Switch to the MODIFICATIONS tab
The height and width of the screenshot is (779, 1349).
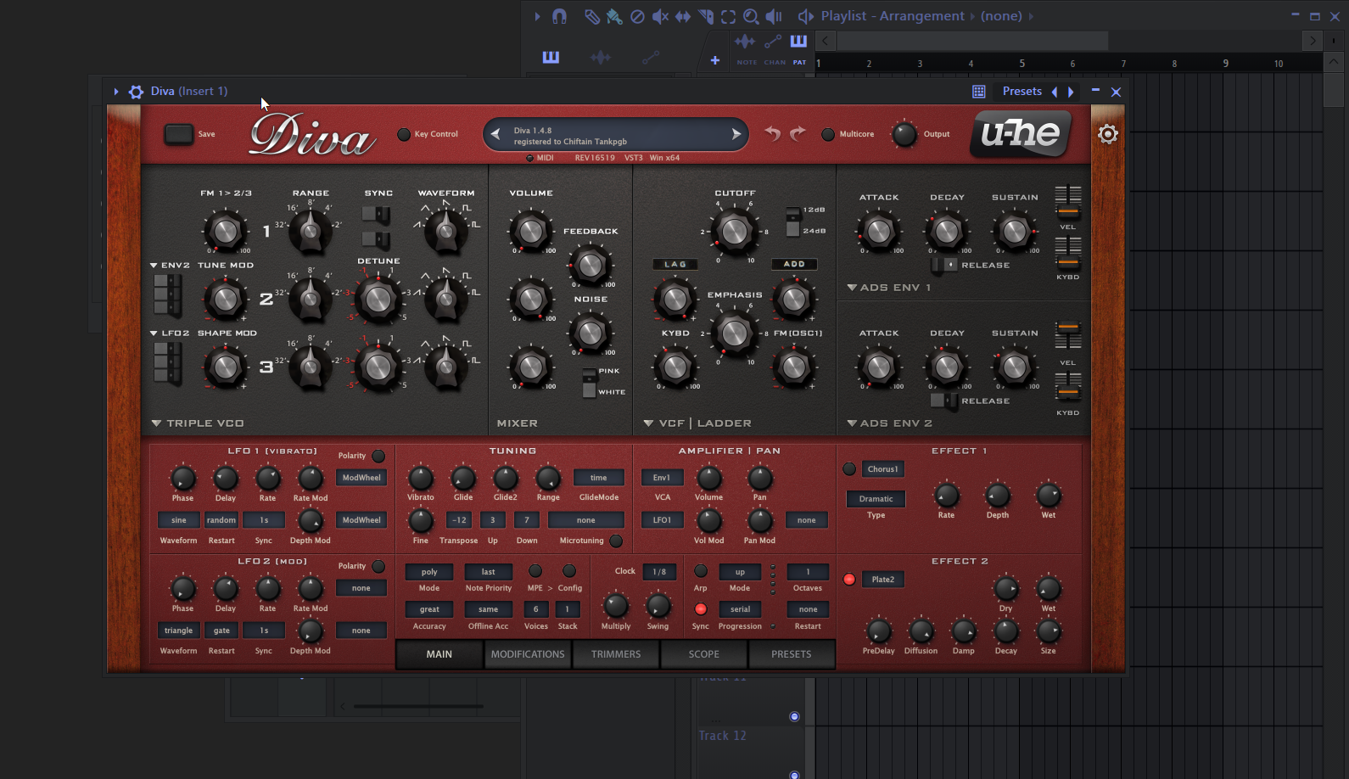coord(528,654)
